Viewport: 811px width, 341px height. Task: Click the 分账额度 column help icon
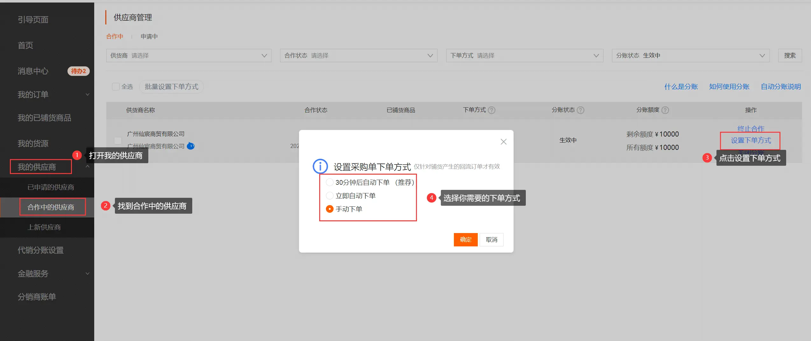[x=665, y=110]
